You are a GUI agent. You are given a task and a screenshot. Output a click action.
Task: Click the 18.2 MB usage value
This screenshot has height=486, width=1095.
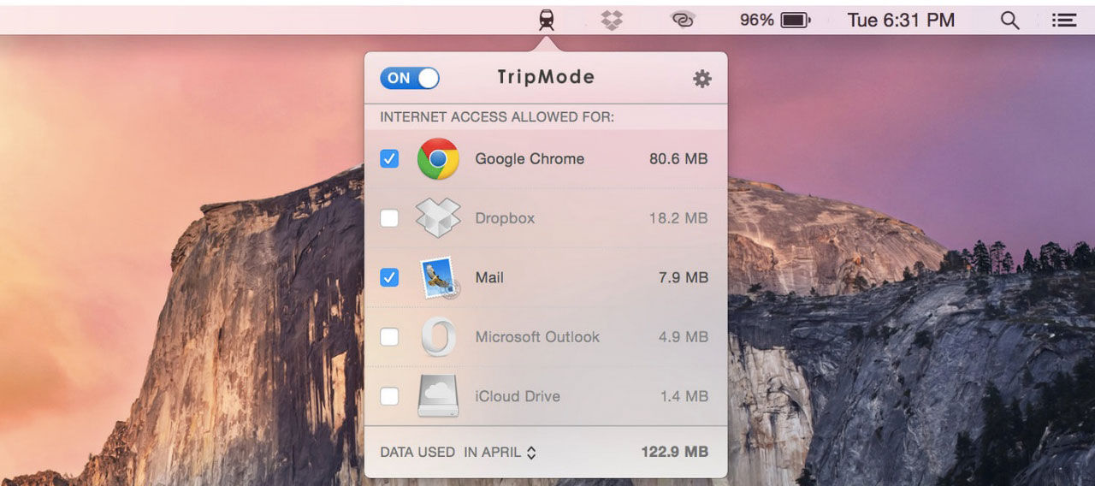678,218
